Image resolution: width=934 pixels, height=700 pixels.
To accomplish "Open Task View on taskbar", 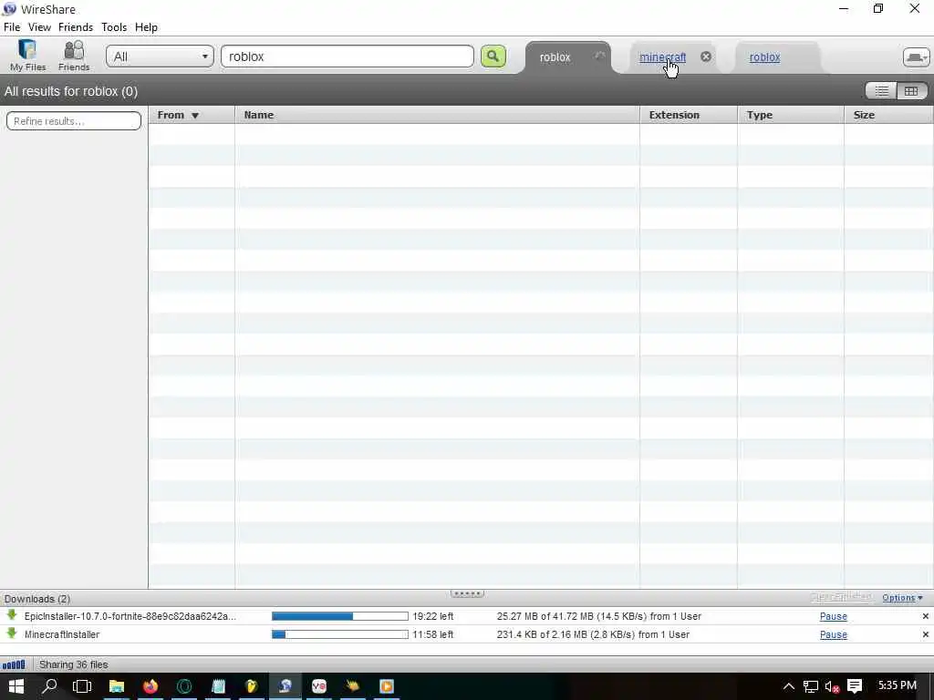I will click(82, 686).
